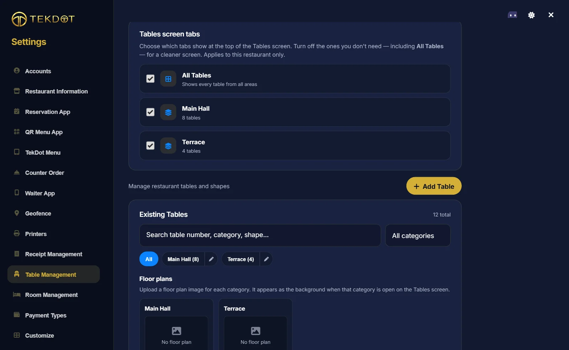Click the Receipt Management icon
This screenshot has width=569, height=350.
tap(17, 254)
